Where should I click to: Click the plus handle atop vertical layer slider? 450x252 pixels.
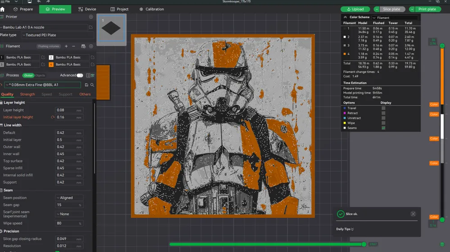click(x=442, y=45)
